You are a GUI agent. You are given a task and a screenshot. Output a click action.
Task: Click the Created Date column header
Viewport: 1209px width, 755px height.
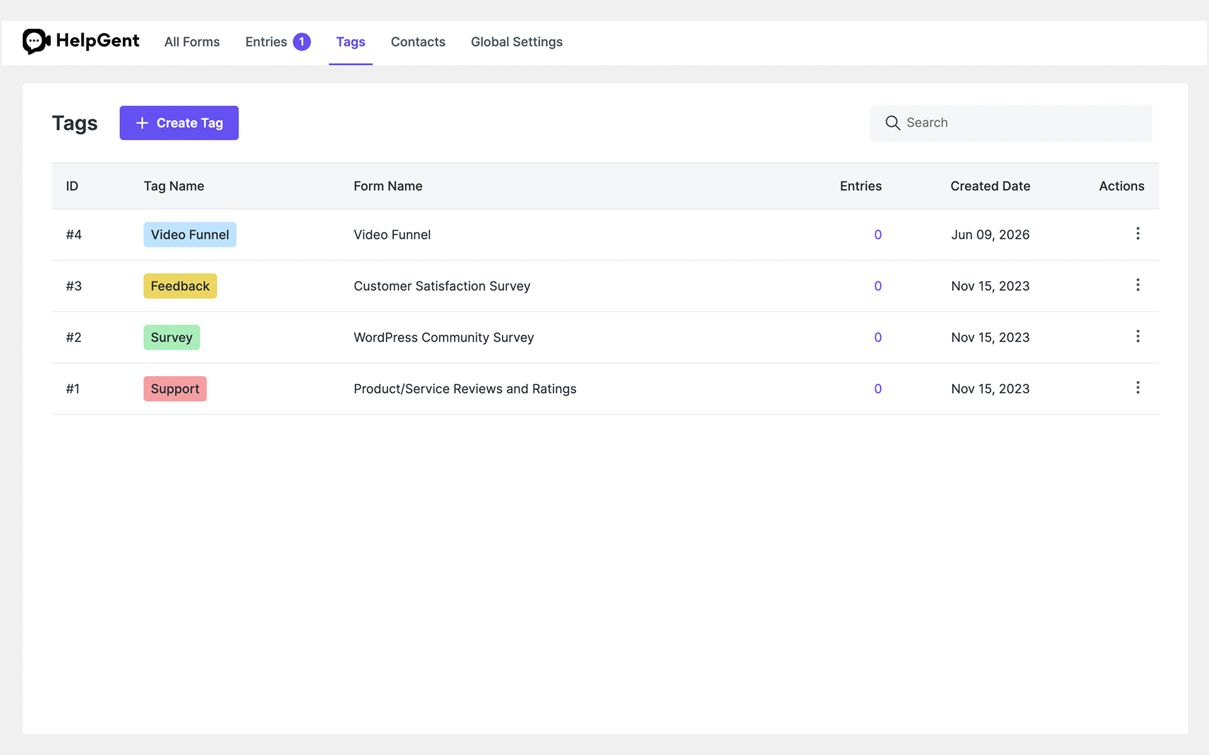pyautogui.click(x=990, y=186)
